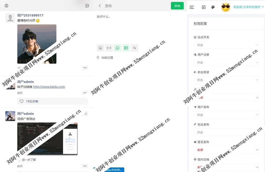The image size is (265, 172).
Task: Expand the 图片压缩 dropdown
Action: (x=226, y=167)
